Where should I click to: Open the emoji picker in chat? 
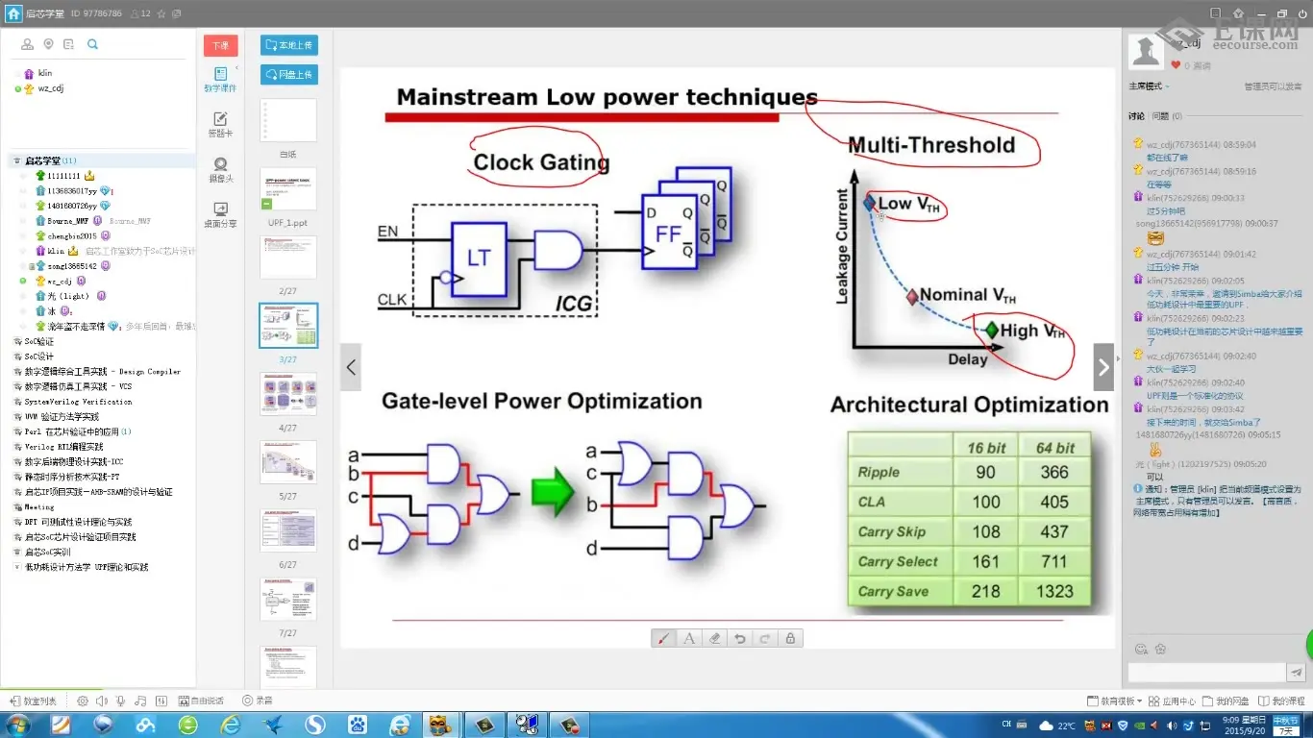[1141, 650]
